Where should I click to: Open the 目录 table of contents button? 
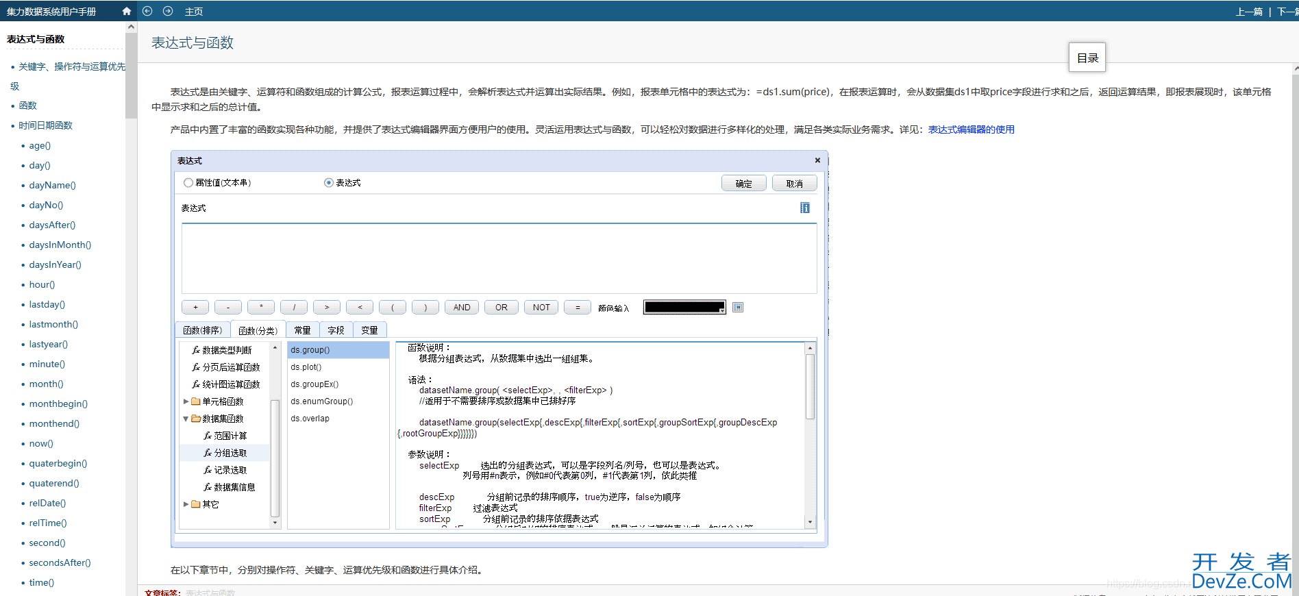coord(1087,58)
